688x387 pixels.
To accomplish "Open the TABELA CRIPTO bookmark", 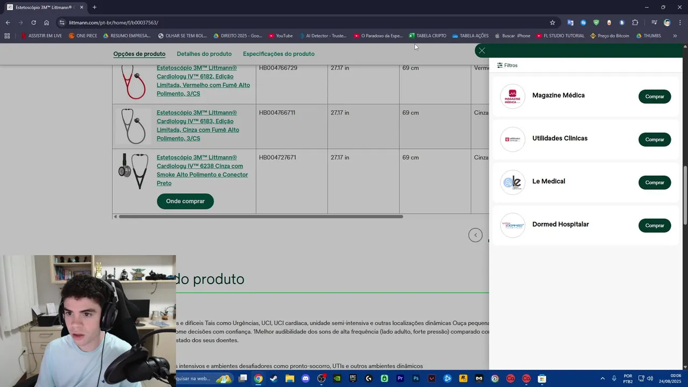I will 427,36.
